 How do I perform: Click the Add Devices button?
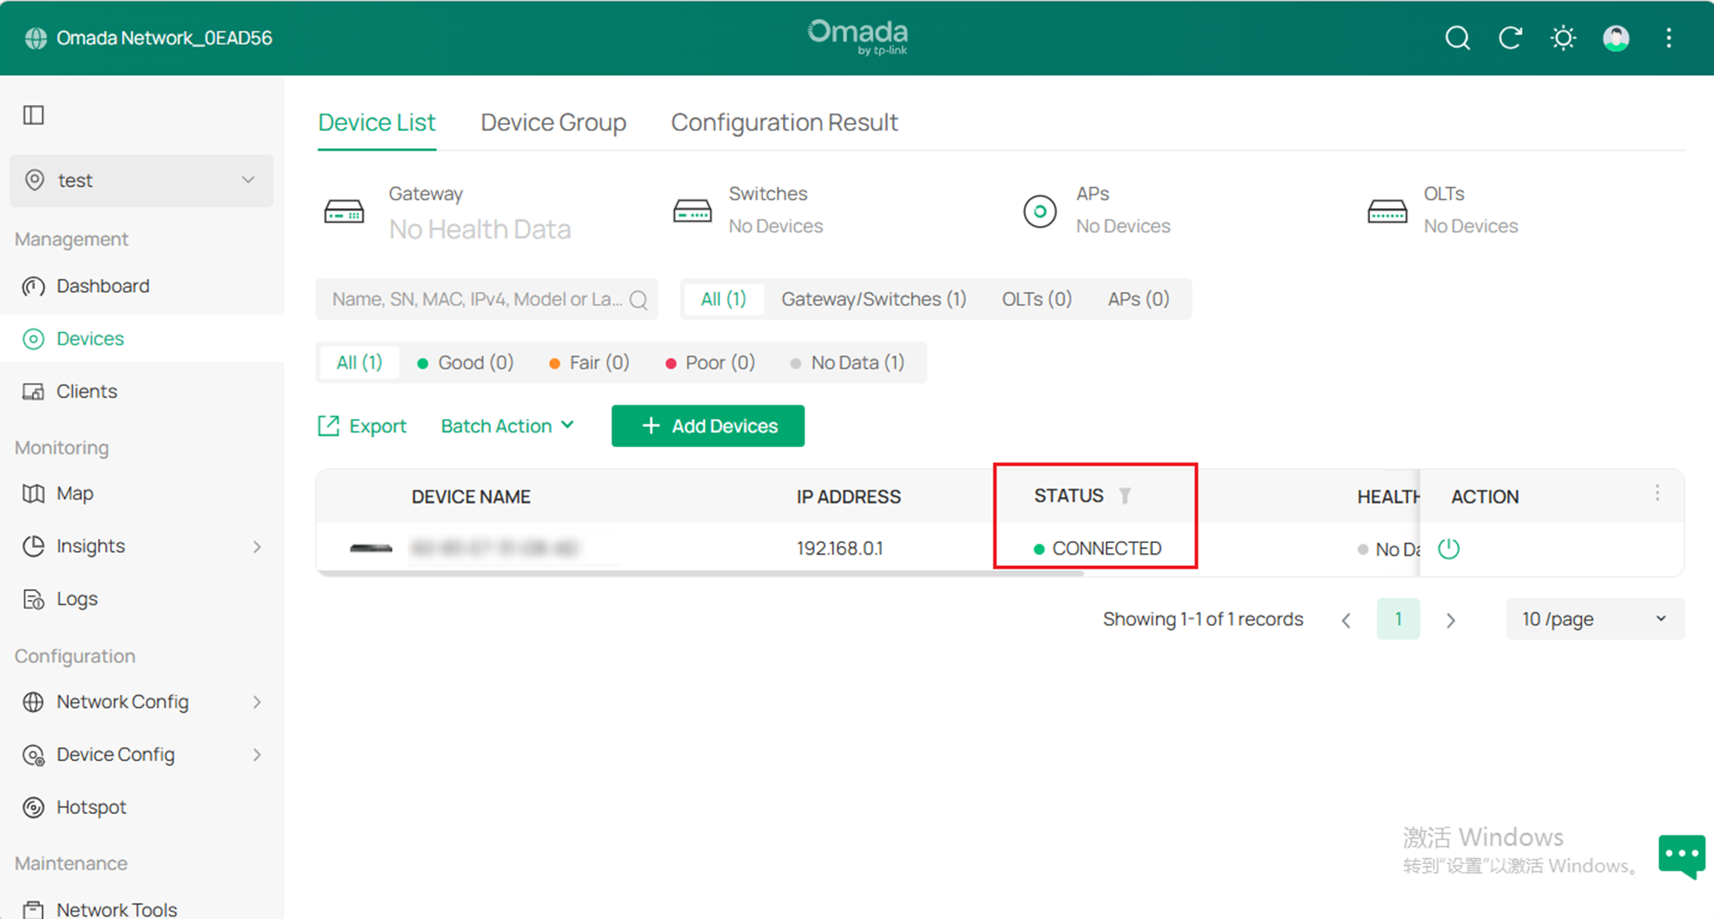point(707,426)
